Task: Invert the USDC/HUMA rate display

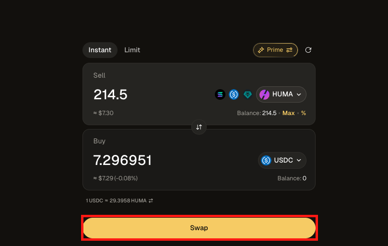Action: pyautogui.click(x=151, y=200)
